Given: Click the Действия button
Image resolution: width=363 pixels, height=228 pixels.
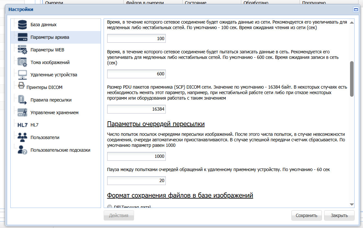Looking at the screenshot, I should pos(119,215).
